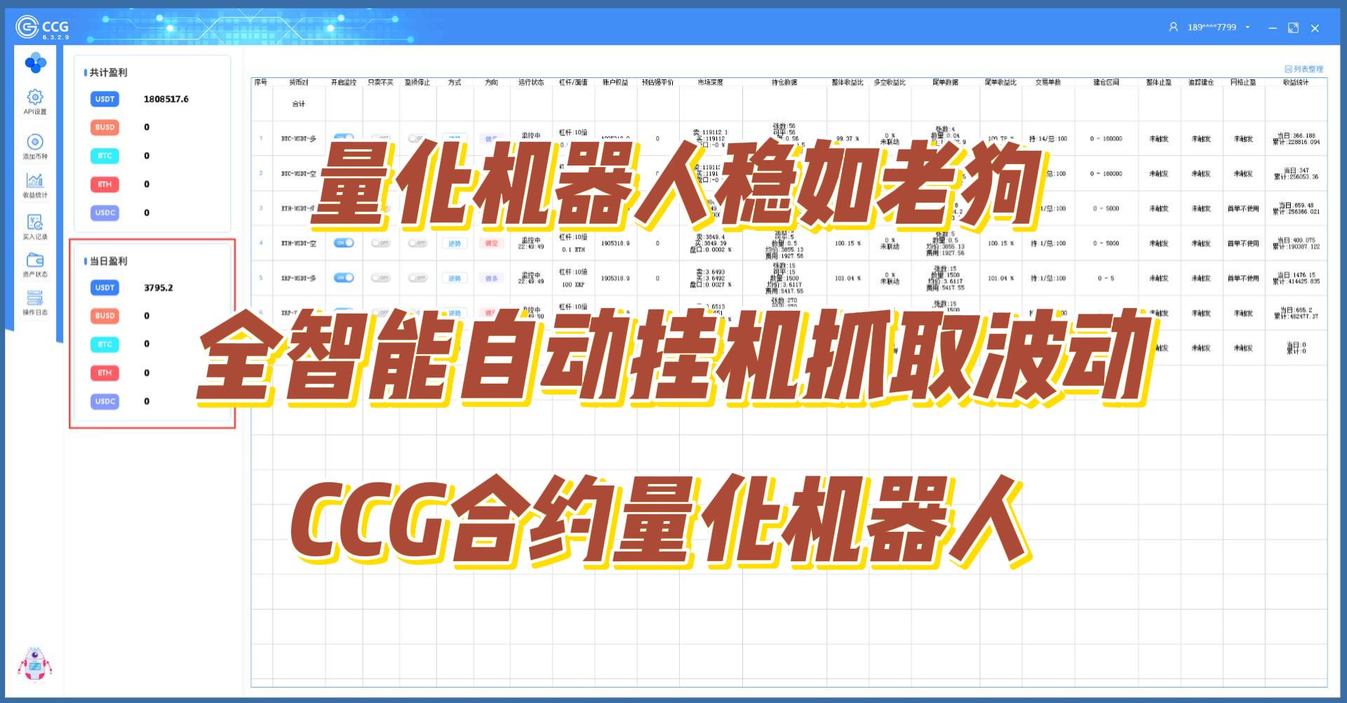Click the blue clover logo in sidebar
Viewport: 1347px width, 703px height.
(36, 63)
